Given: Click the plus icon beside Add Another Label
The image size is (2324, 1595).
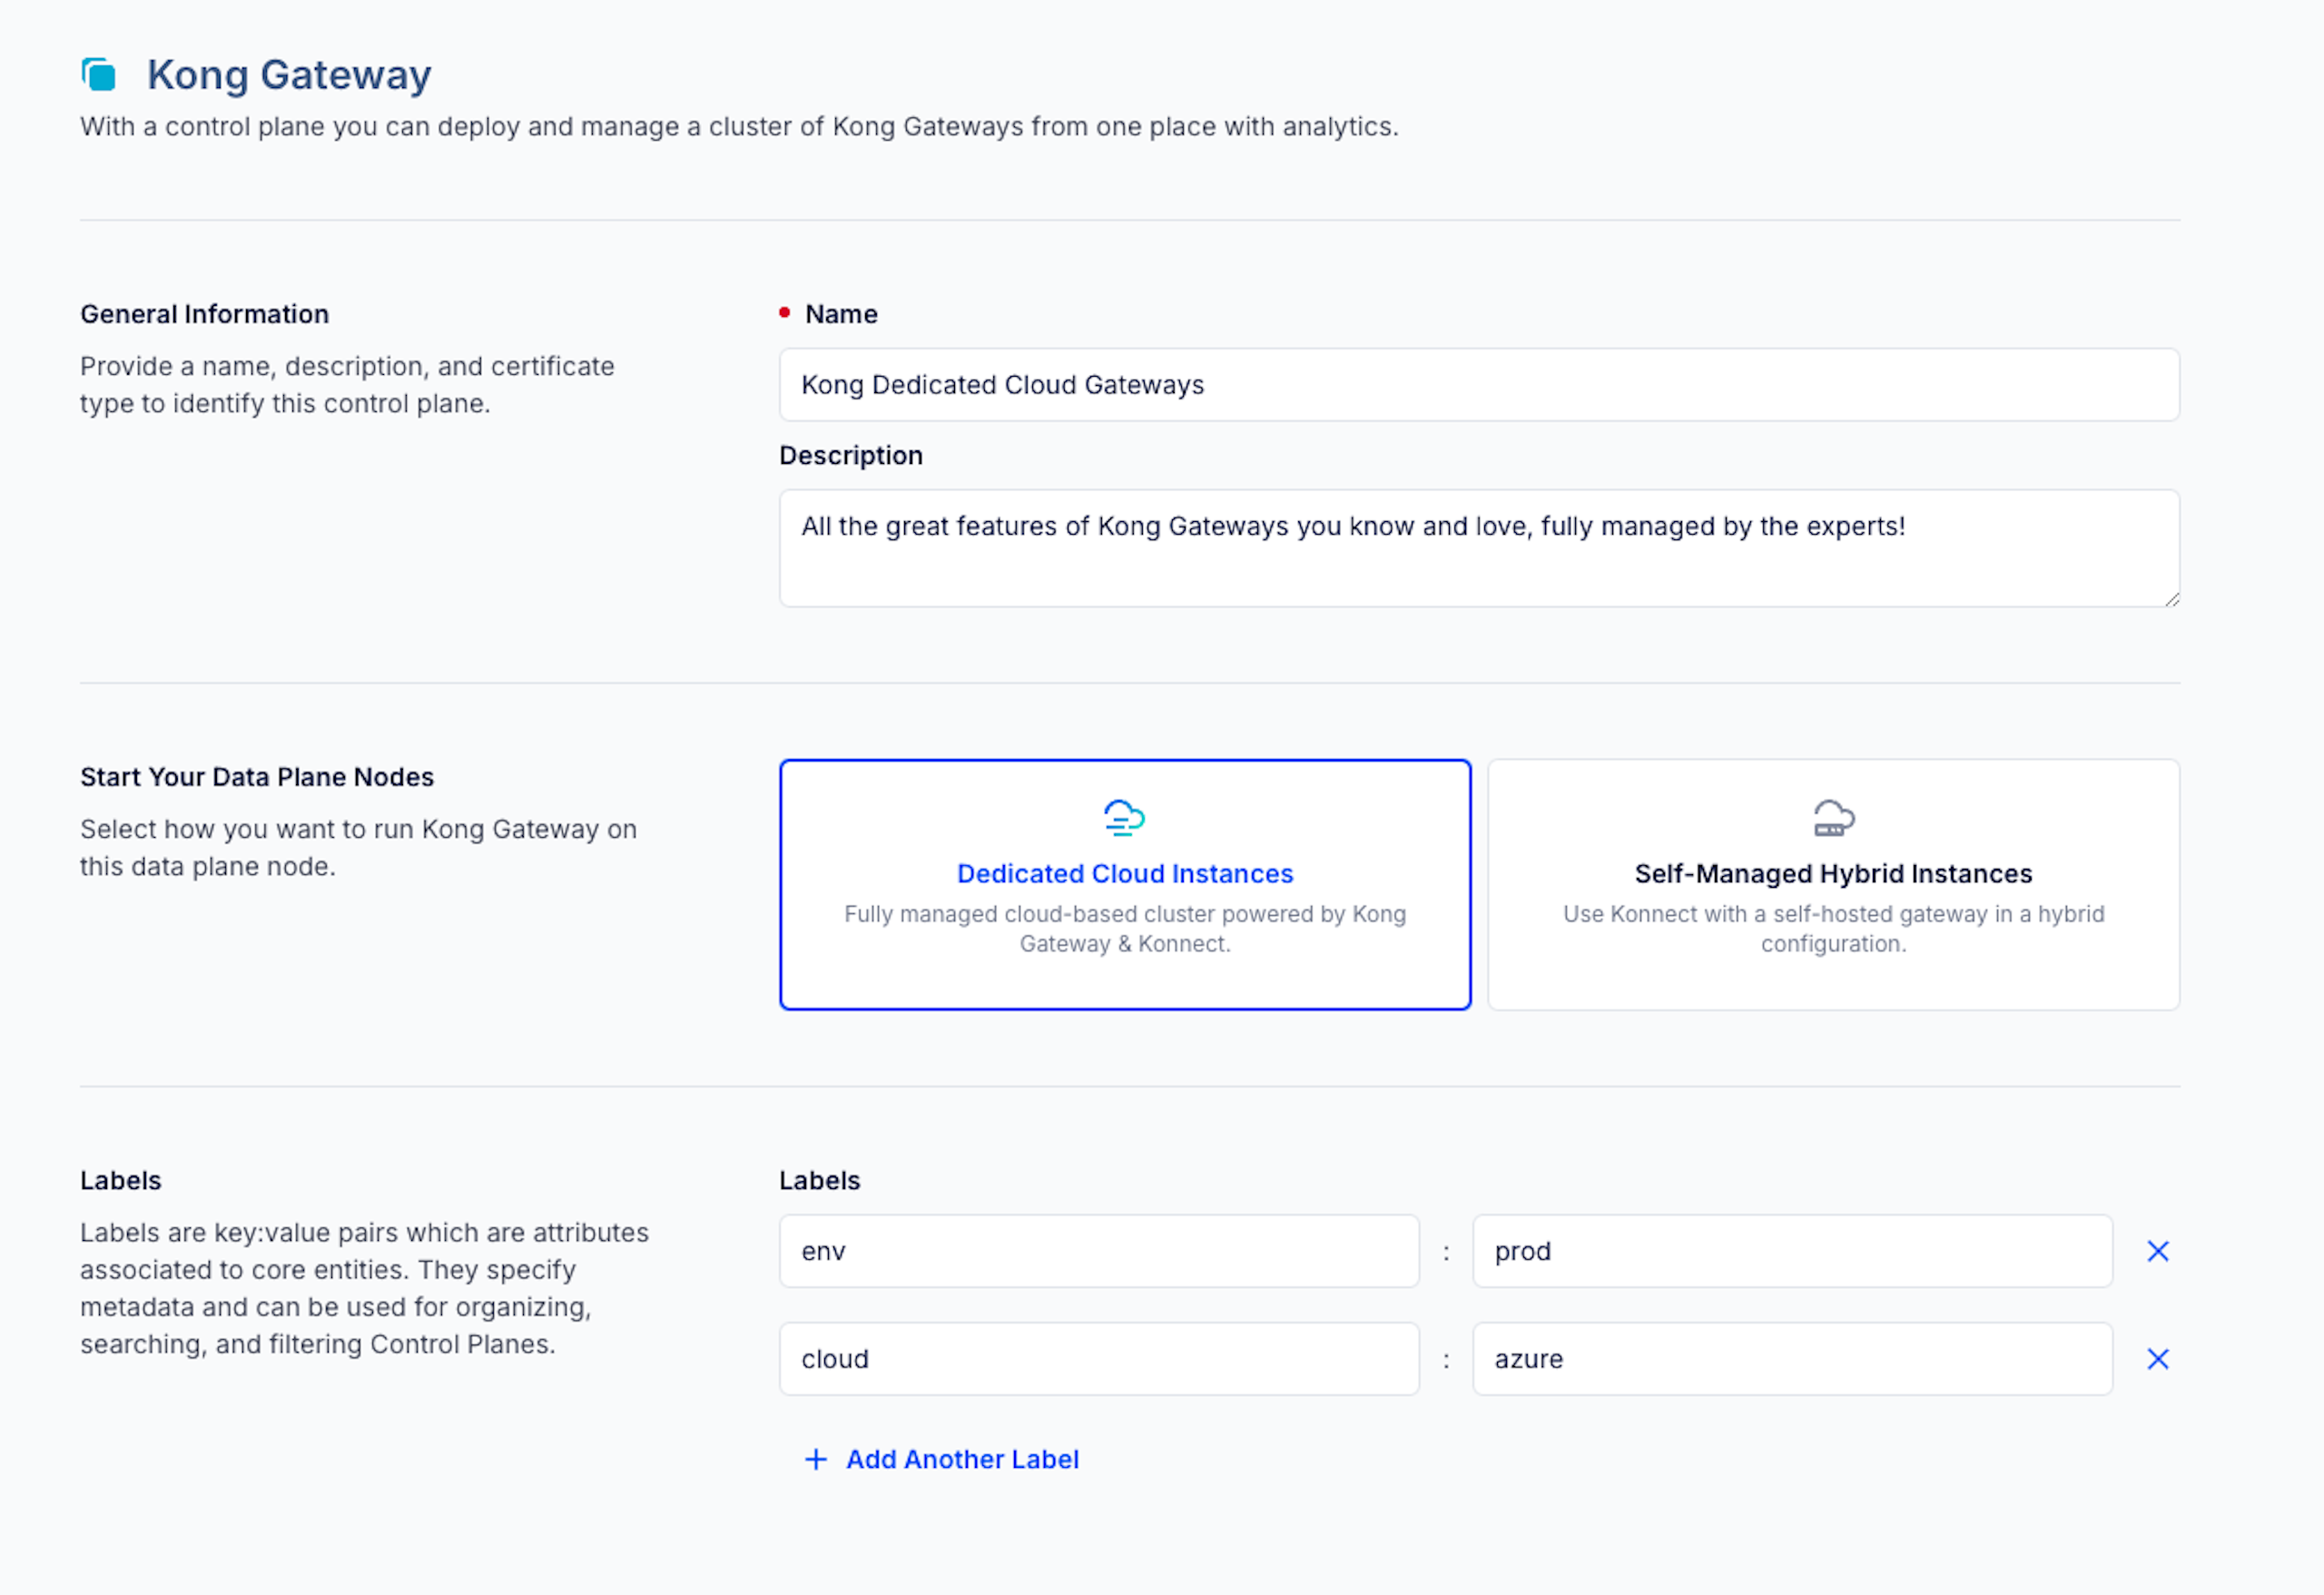Looking at the screenshot, I should coord(816,1459).
